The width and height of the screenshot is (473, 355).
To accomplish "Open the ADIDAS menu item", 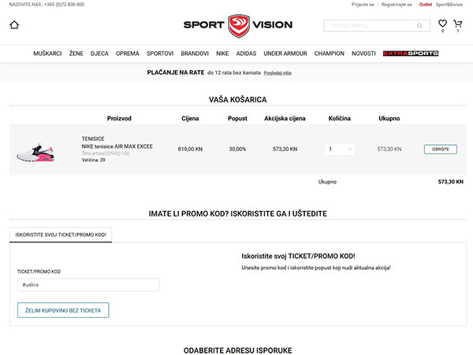I will (246, 54).
